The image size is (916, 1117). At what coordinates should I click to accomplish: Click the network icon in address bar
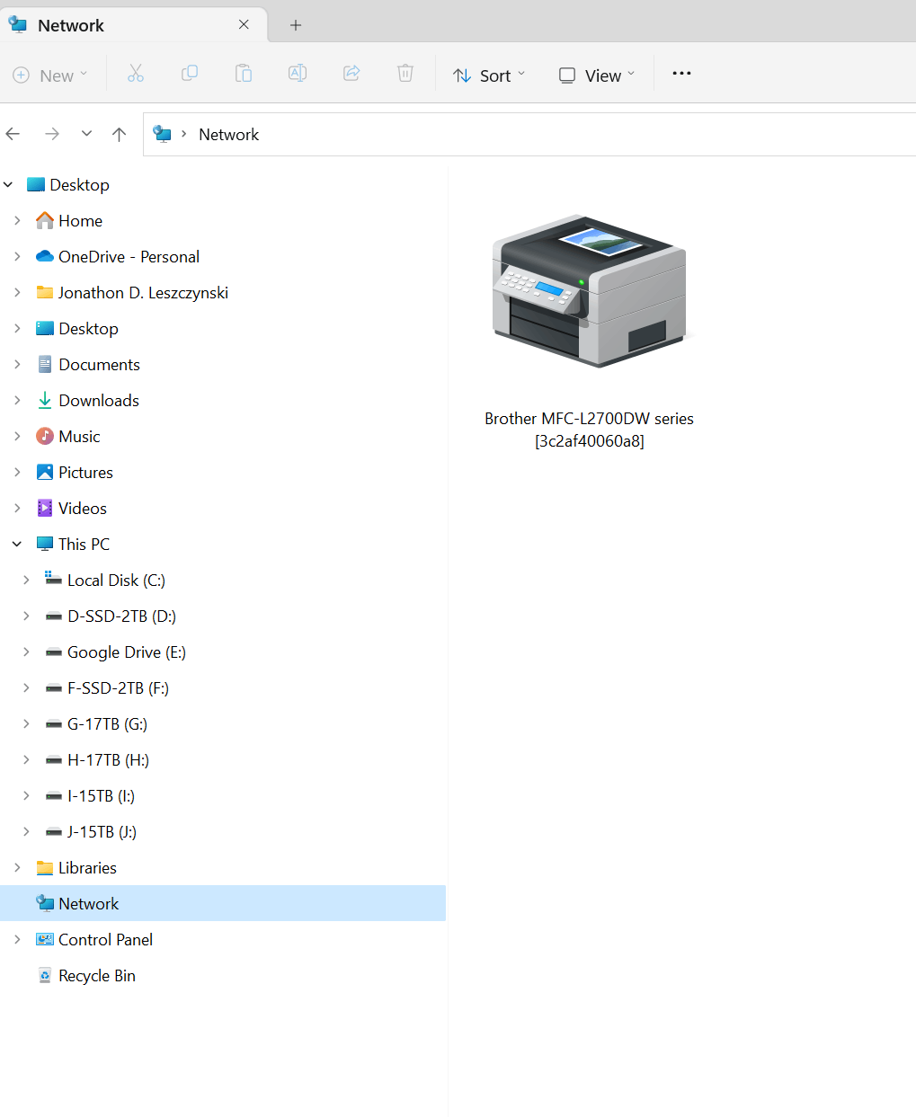click(x=162, y=134)
